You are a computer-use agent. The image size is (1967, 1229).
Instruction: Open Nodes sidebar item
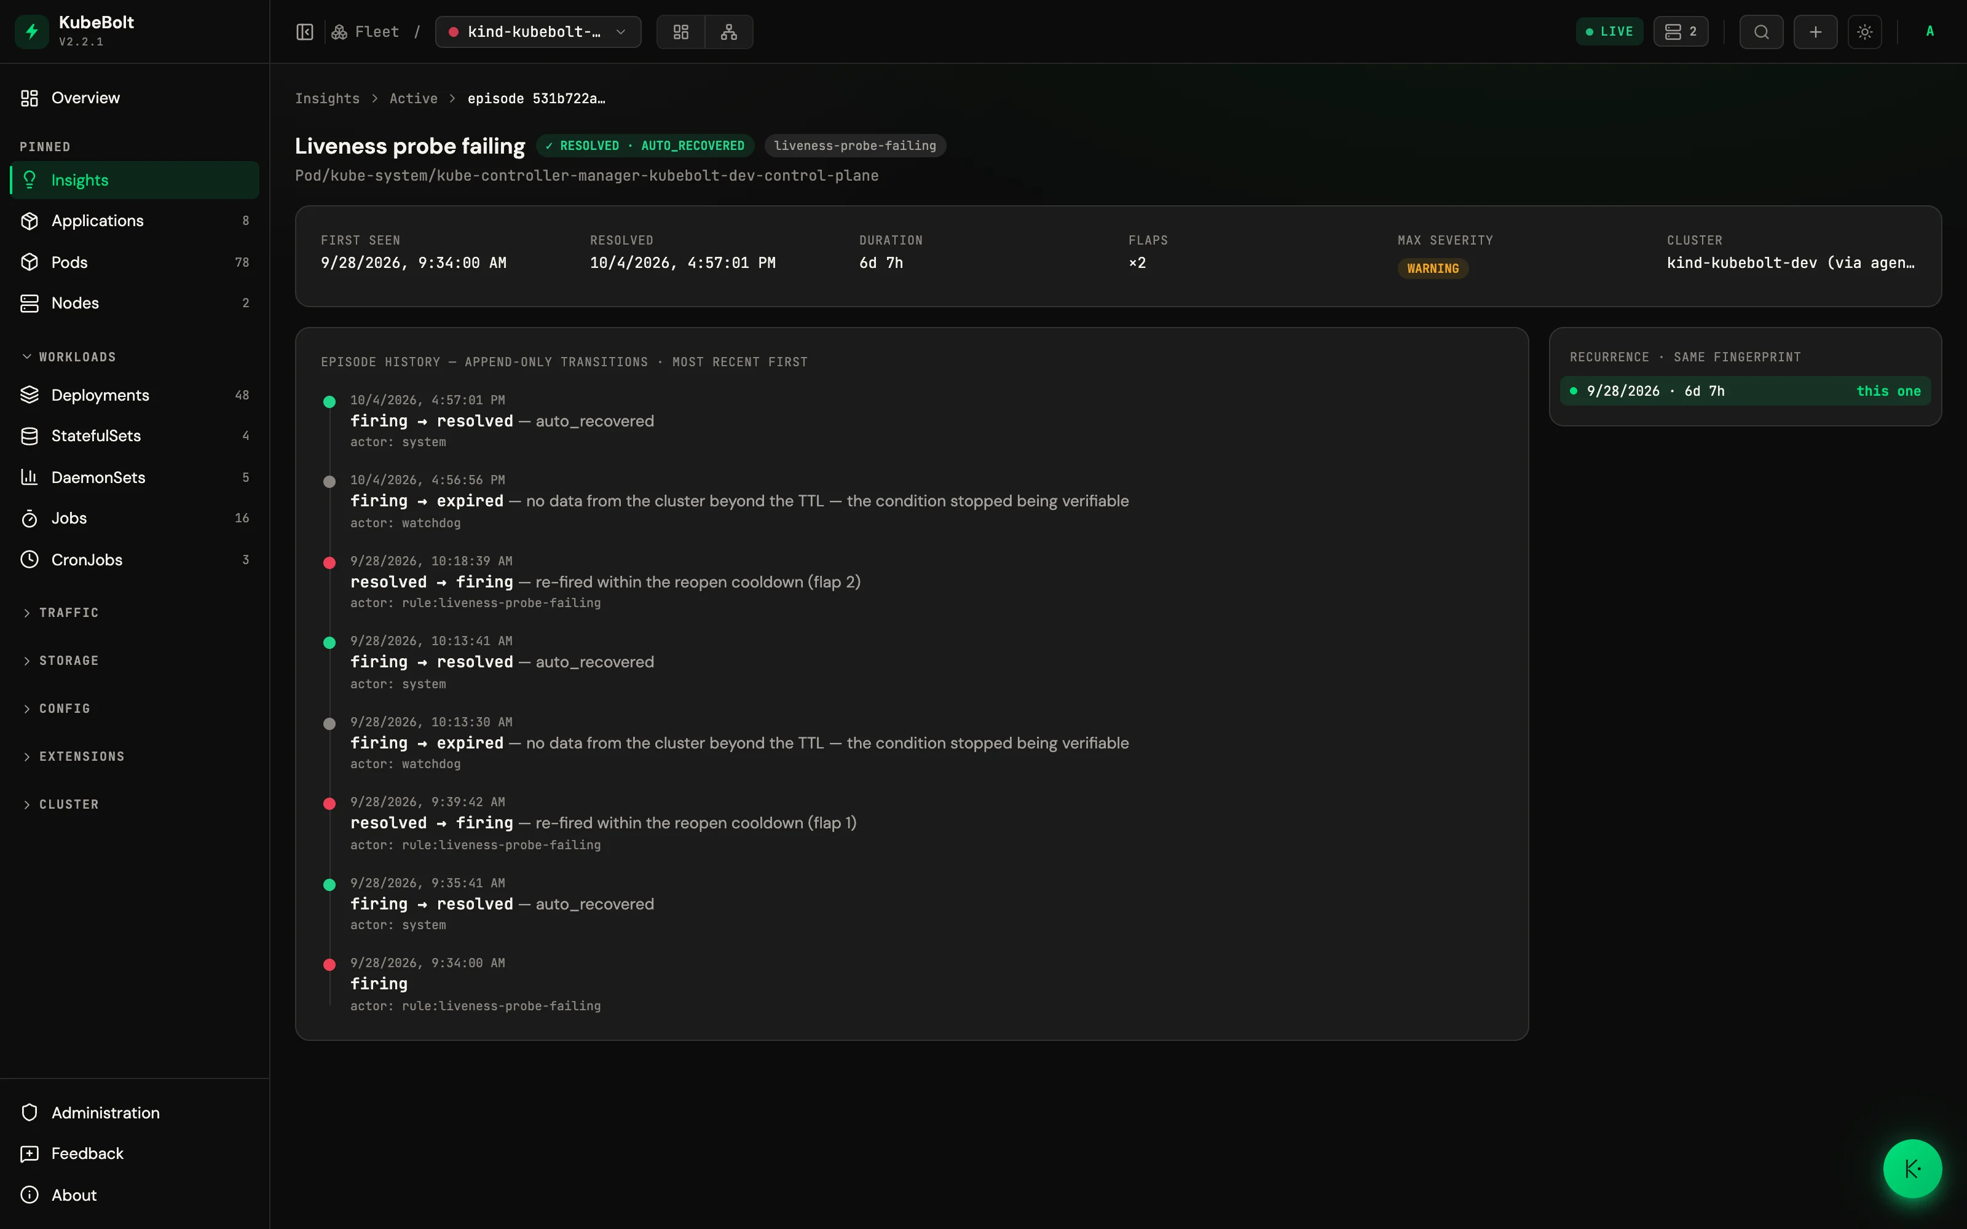coord(134,302)
